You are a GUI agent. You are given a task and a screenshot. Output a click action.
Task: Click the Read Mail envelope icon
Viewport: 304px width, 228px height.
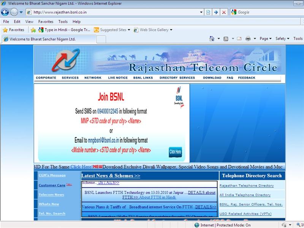tap(239, 39)
